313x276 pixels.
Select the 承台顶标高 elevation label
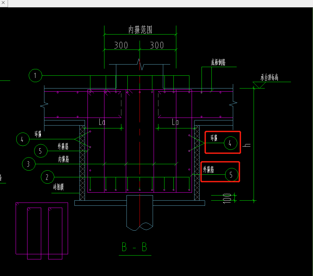269,77
